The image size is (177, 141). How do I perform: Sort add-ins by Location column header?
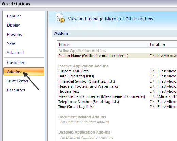pyautogui.click(x=163, y=45)
